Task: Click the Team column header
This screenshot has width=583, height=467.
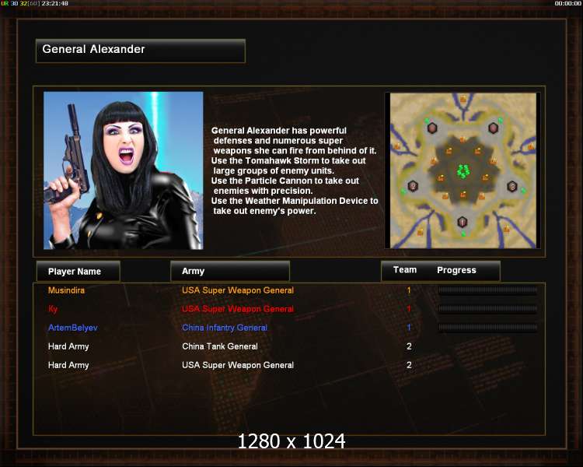Action: (x=405, y=270)
